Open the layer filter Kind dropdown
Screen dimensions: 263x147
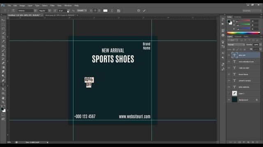coord(233,40)
